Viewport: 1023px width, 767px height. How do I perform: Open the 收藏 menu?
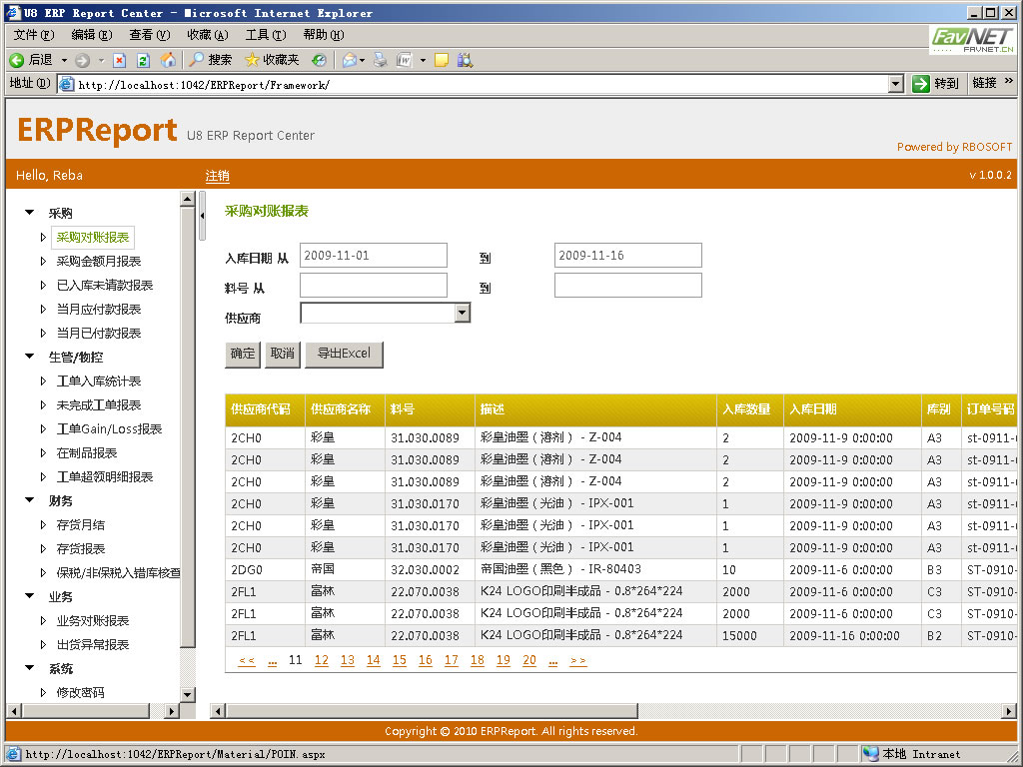[208, 35]
